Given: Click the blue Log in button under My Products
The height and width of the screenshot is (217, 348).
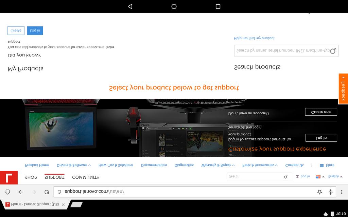Looking at the screenshot, I should click(x=35, y=31).
